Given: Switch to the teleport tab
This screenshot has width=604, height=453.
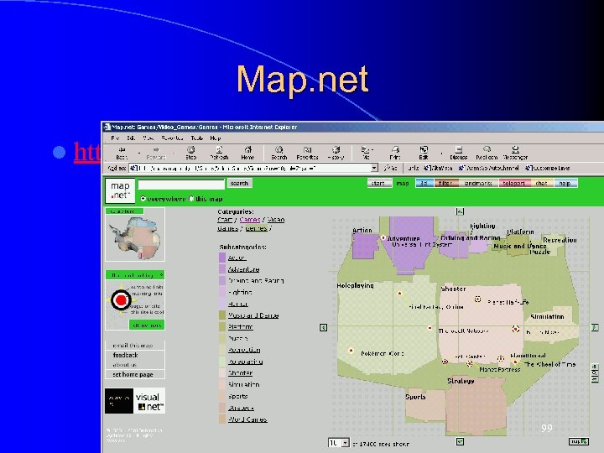Looking at the screenshot, I should click(x=514, y=184).
